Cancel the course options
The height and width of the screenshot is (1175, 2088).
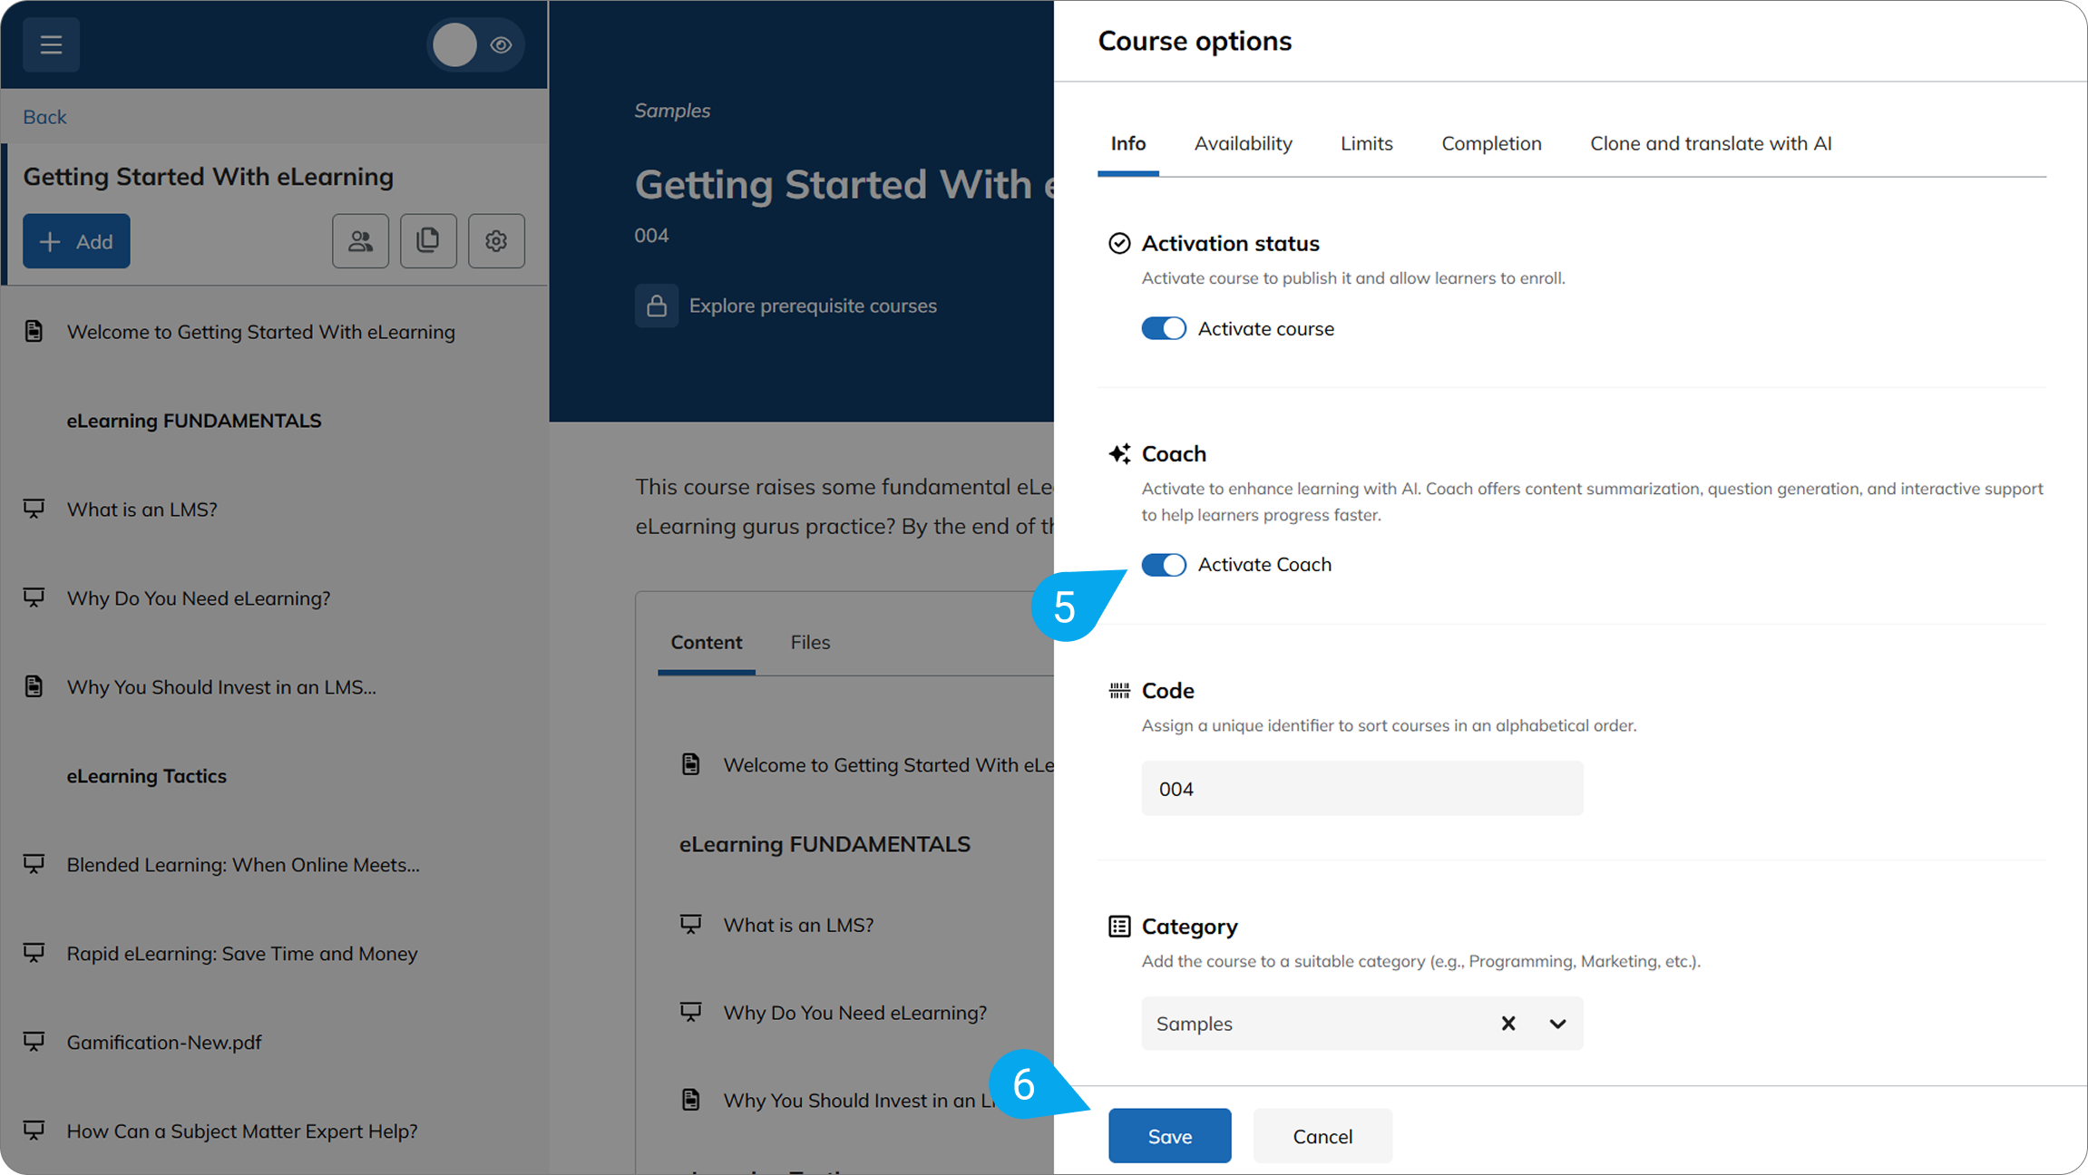(x=1322, y=1136)
